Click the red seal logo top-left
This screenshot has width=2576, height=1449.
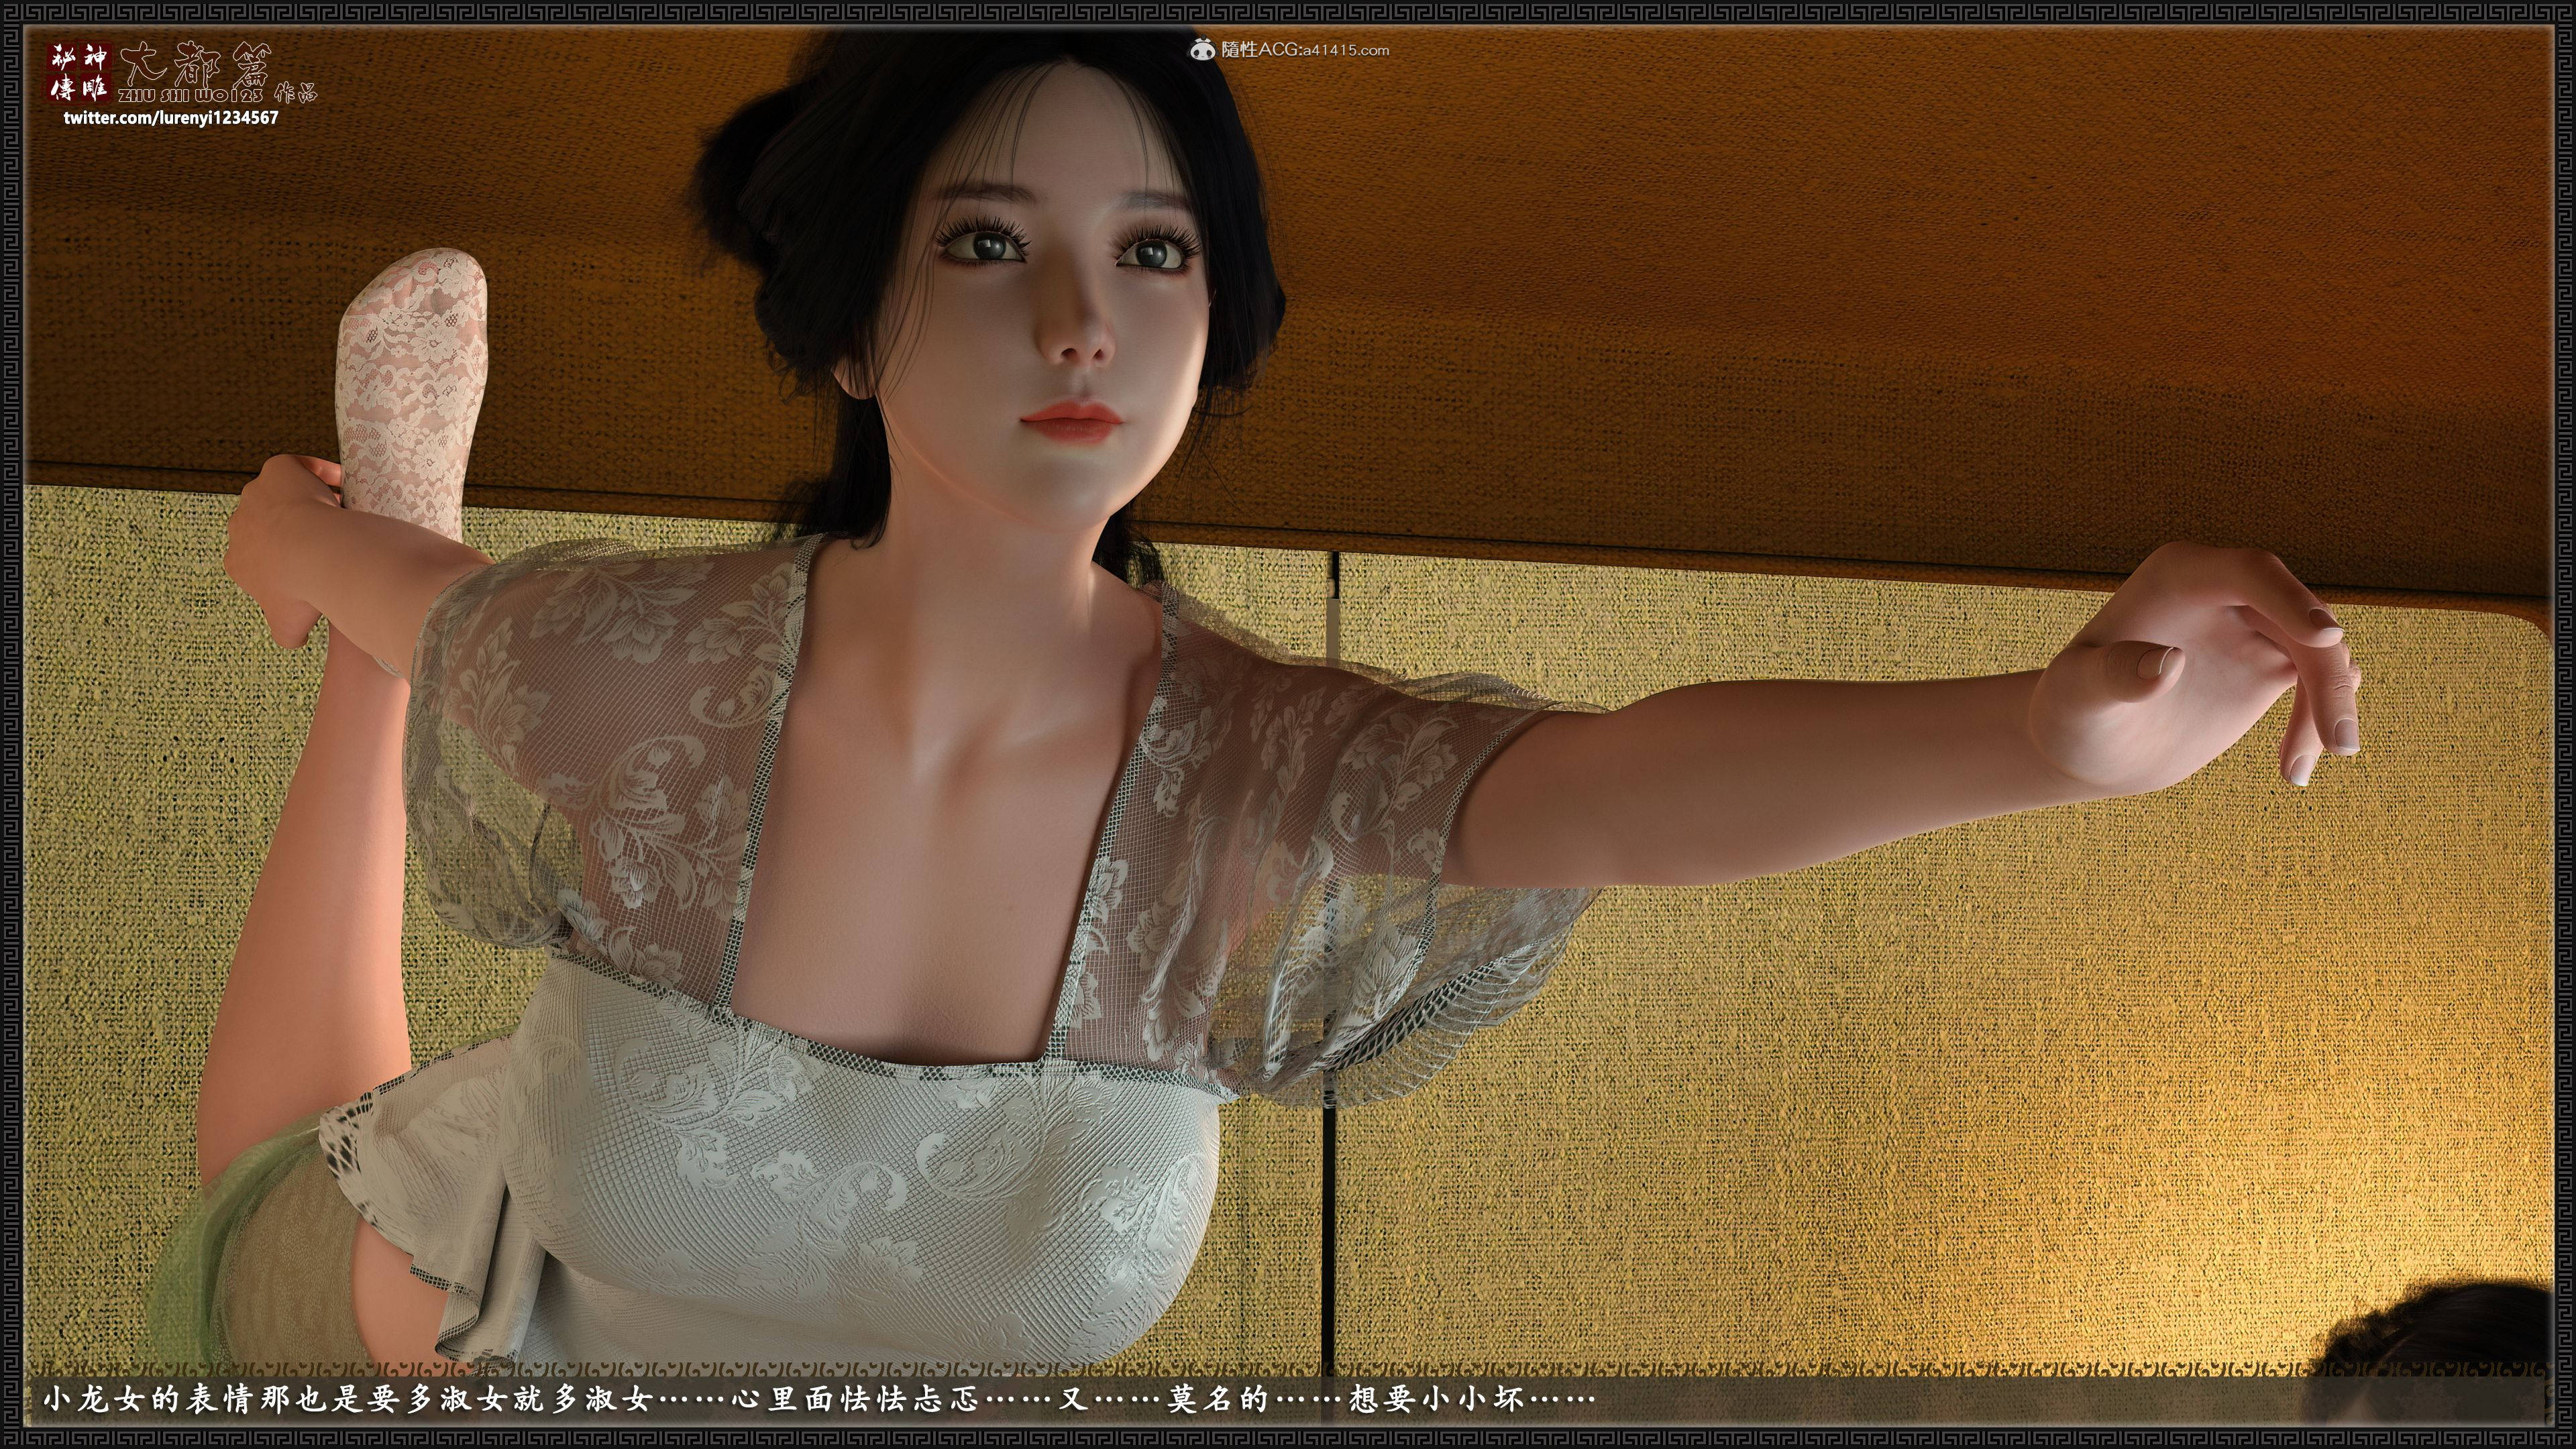coord(81,73)
